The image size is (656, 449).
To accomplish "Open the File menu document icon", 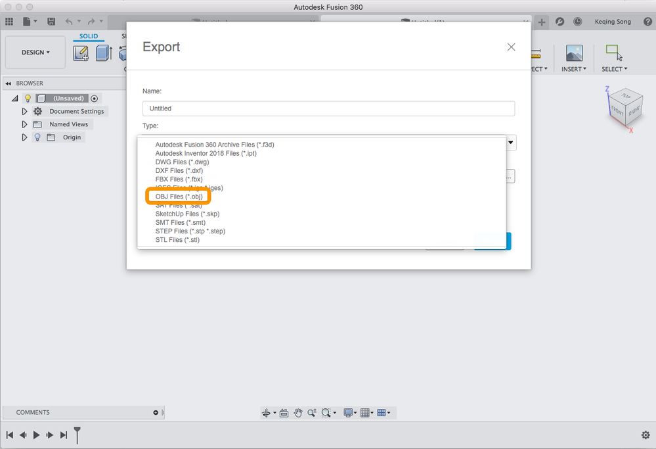I will tap(27, 21).
